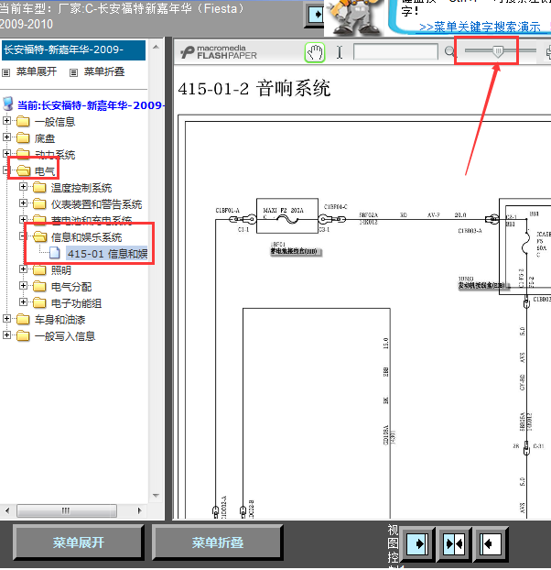Select the FlashPaper hand pan tool

(x=315, y=53)
